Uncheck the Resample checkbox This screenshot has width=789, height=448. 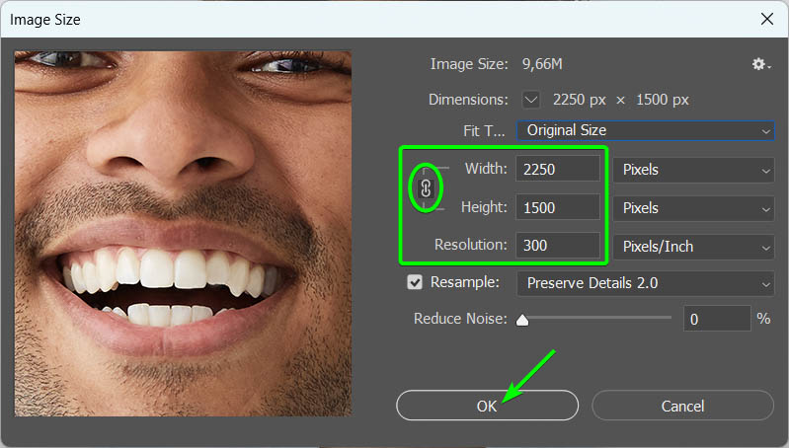[x=415, y=282]
